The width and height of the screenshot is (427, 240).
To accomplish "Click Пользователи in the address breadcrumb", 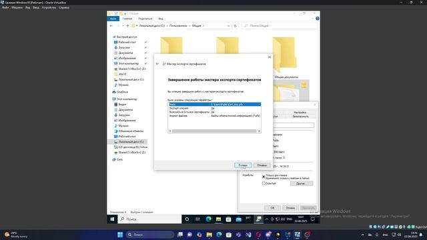I will (x=178, y=25).
